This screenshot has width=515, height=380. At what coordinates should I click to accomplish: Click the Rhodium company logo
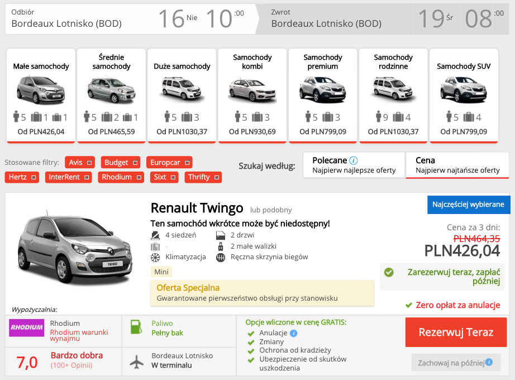point(26,328)
